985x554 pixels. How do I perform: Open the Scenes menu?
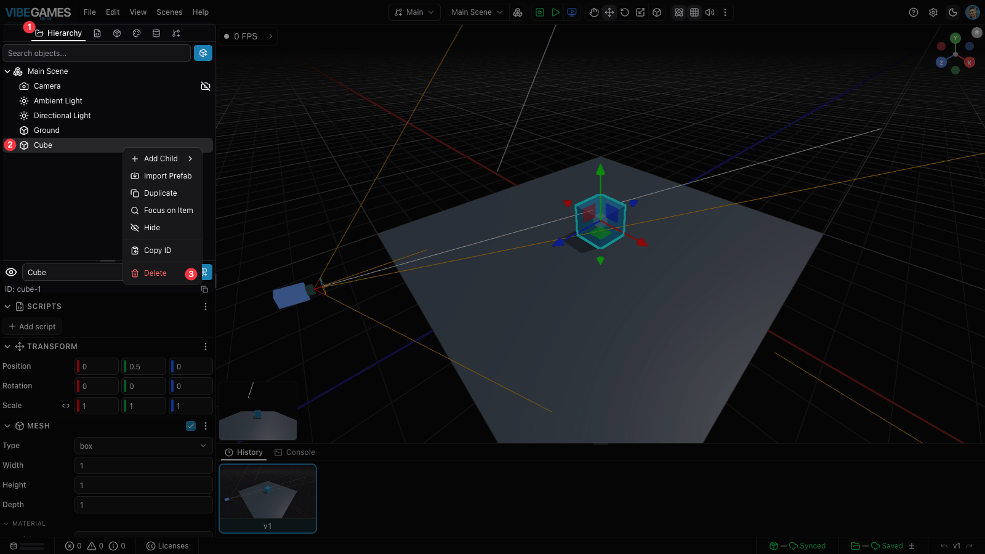point(169,12)
